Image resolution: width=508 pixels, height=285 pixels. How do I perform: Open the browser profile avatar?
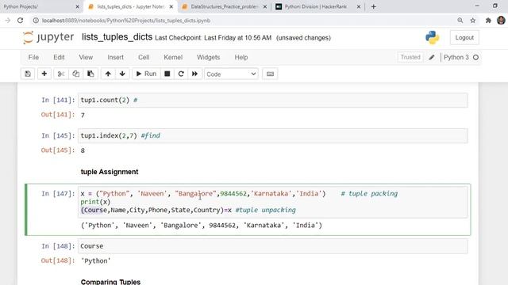point(501,21)
